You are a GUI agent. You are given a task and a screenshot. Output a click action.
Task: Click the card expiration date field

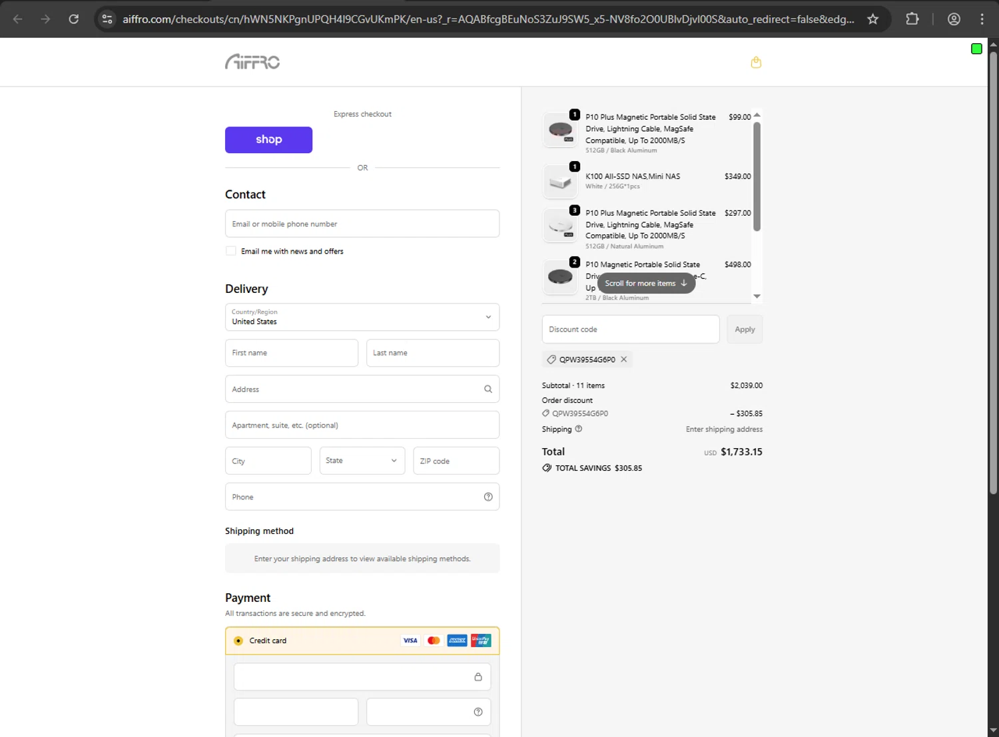click(296, 712)
